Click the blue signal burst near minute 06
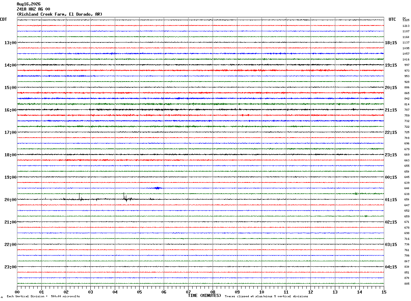411x301 pixels. point(157,188)
